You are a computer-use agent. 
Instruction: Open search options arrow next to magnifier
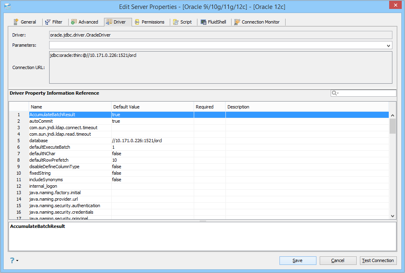(x=338, y=93)
